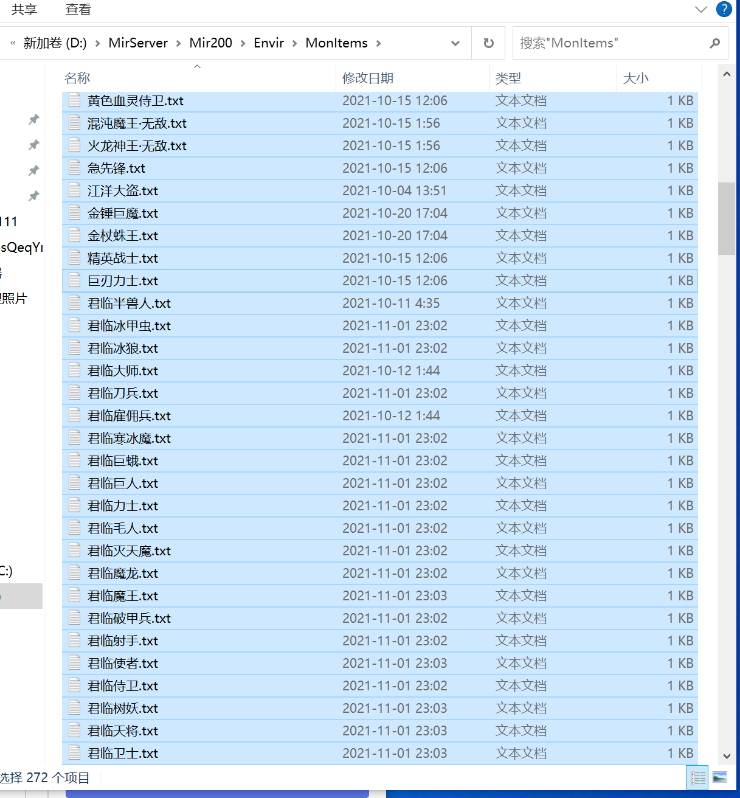Click file icon of 精英战士.txt
Viewport: 740px width, 798px height.
(74, 257)
